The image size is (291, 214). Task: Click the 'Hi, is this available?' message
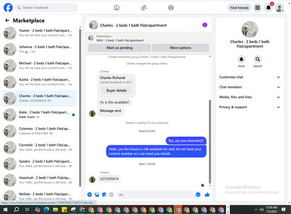point(115,102)
